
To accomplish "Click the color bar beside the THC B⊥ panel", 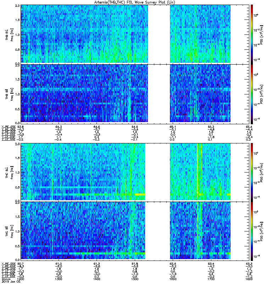I will coord(252,172).
